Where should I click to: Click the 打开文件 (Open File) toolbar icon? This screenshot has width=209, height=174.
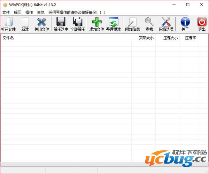[8, 22]
